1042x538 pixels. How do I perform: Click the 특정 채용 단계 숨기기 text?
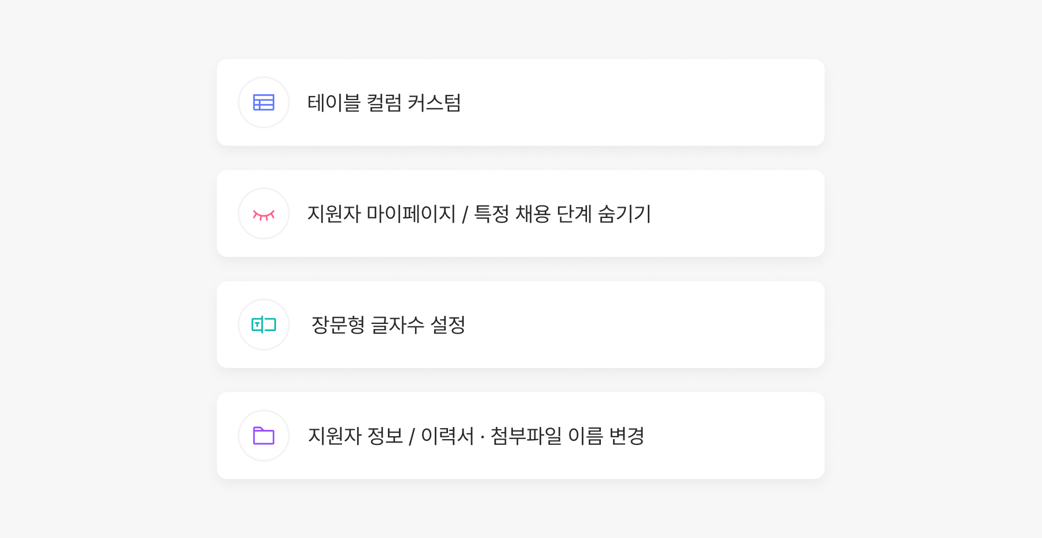pos(562,214)
